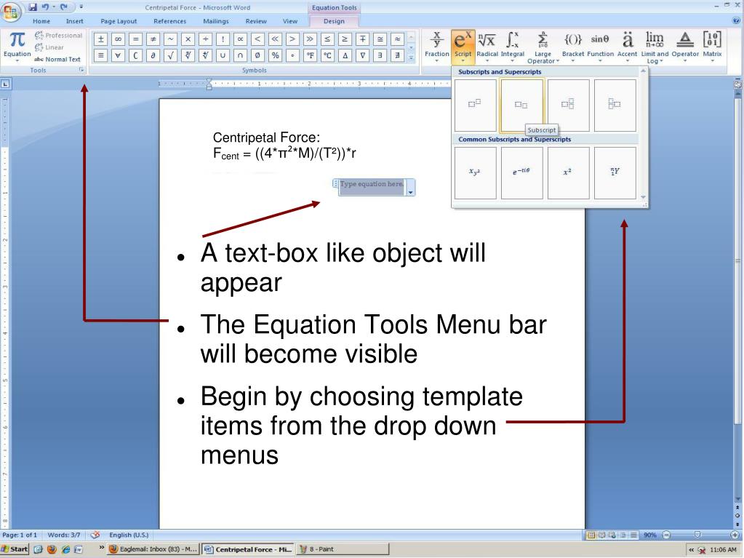This screenshot has width=744, height=558.
Task: Insert the union symbol
Action: [x=223, y=55]
